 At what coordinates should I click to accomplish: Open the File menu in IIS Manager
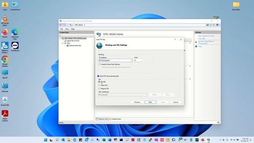coord(62,29)
